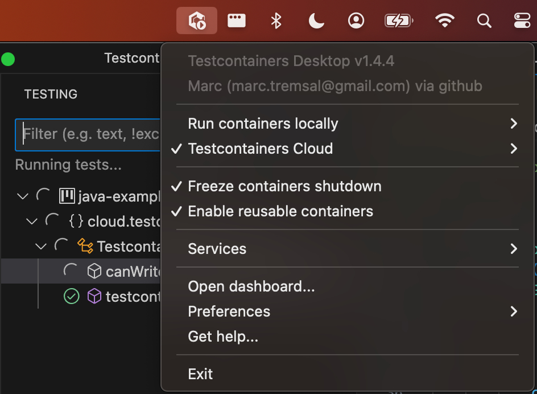Choose Run containers locally menu item
The image size is (537, 394).
[x=347, y=124]
